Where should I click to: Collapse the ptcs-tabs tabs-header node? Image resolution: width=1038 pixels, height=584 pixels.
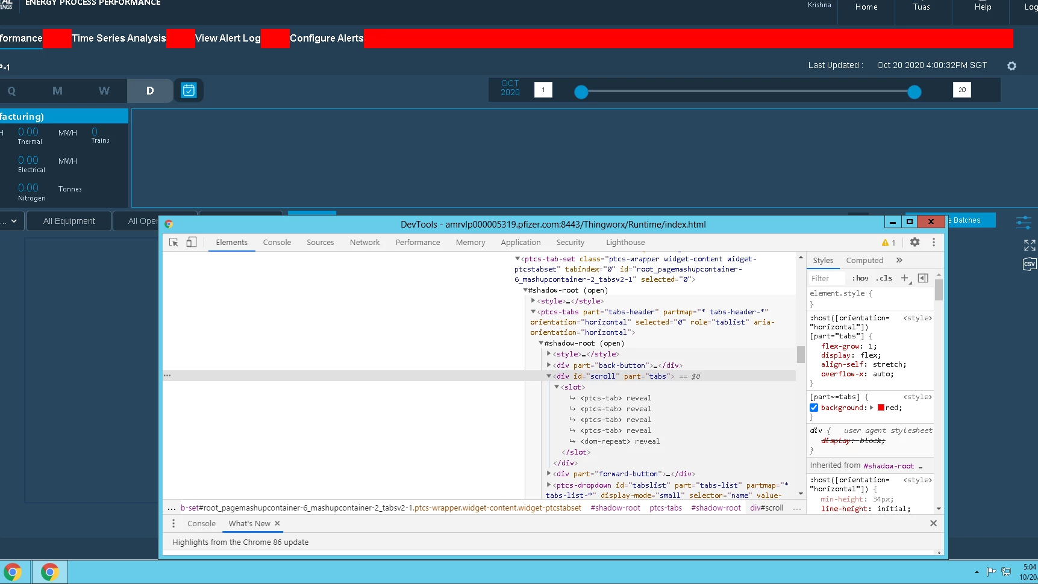point(533,312)
